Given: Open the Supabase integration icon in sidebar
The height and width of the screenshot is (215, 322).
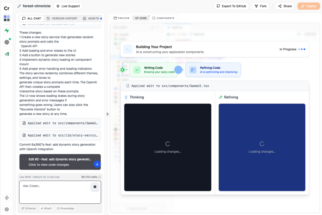Looking at the screenshot, I should (x=7, y=31).
